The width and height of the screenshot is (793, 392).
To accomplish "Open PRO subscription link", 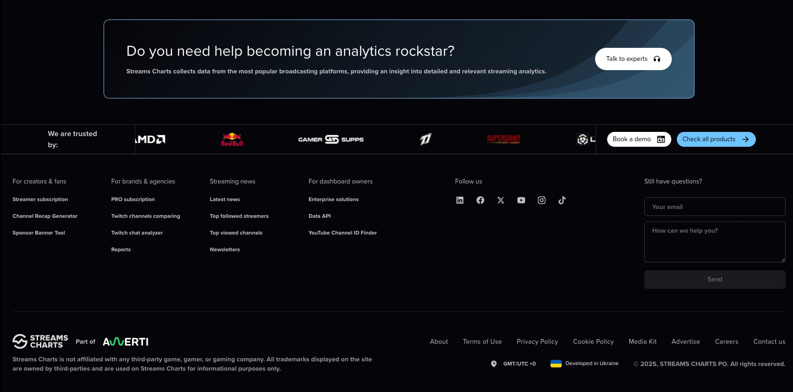I will tap(133, 199).
